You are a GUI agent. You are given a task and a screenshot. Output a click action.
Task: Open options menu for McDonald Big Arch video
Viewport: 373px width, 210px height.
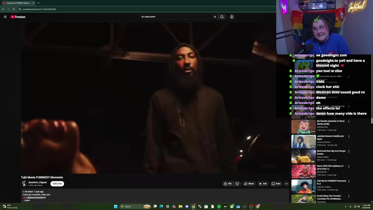349,151
